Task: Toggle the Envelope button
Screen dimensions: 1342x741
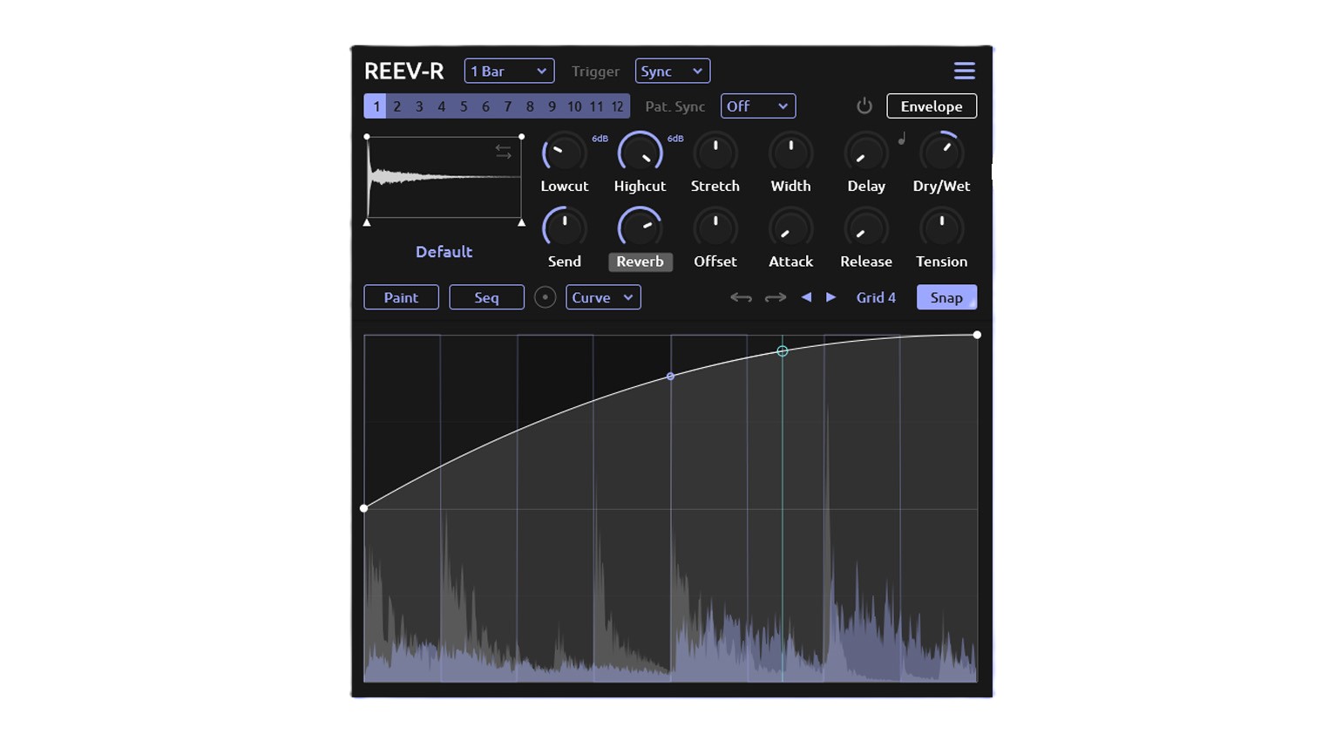Action: pyautogui.click(x=932, y=106)
